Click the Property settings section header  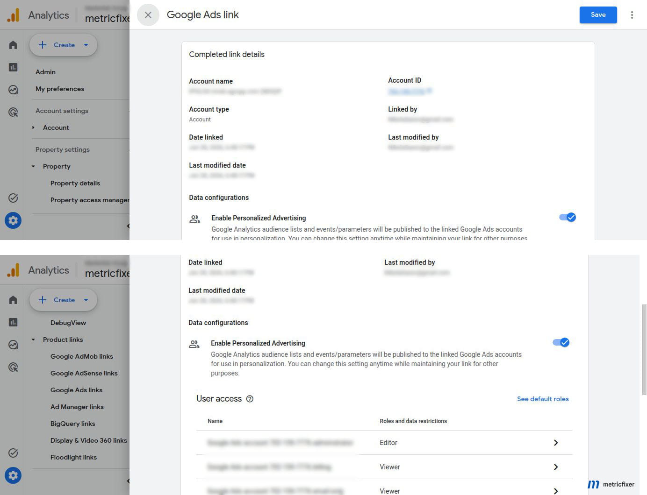click(x=63, y=149)
